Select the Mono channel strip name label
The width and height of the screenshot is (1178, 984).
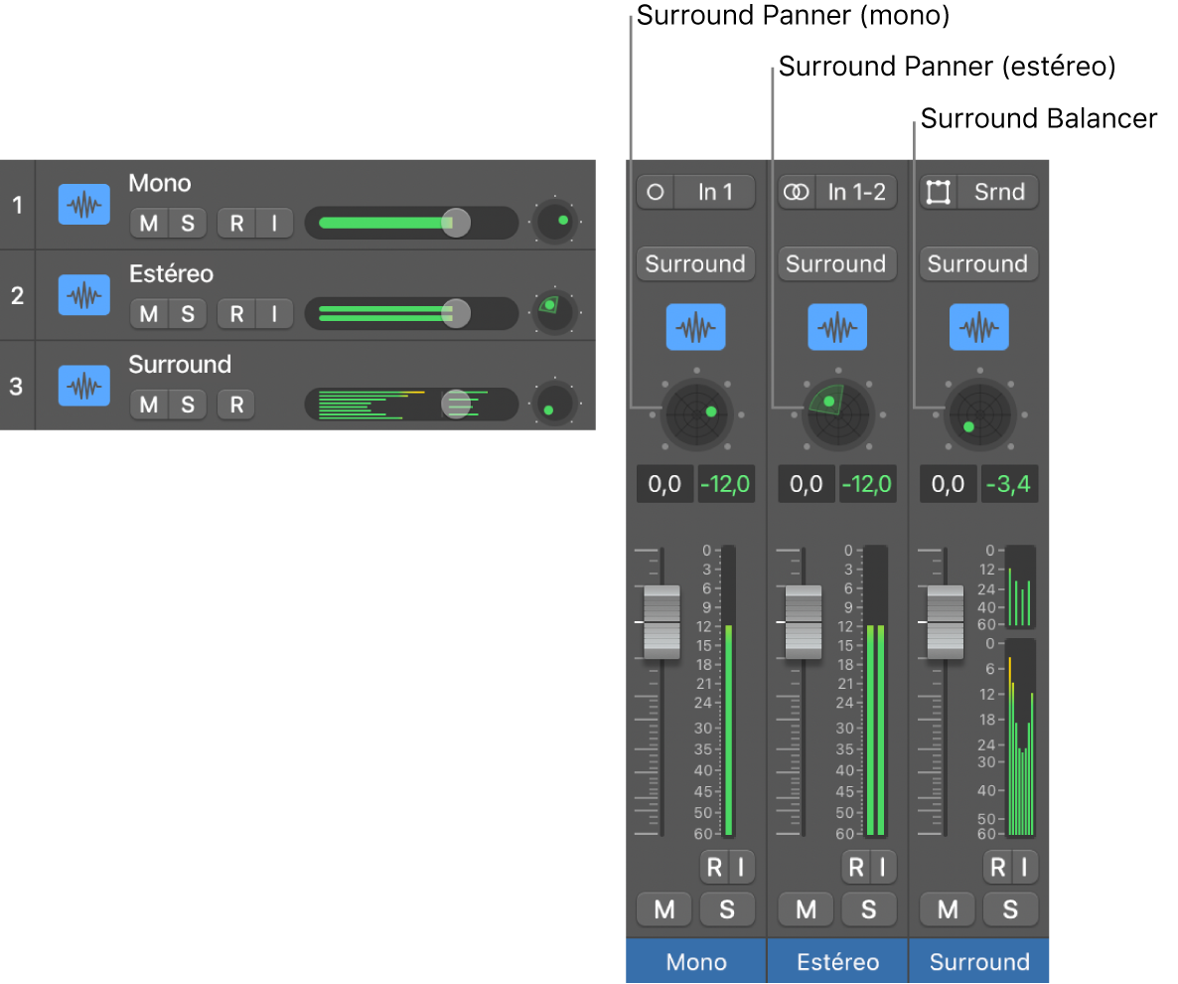point(695,961)
